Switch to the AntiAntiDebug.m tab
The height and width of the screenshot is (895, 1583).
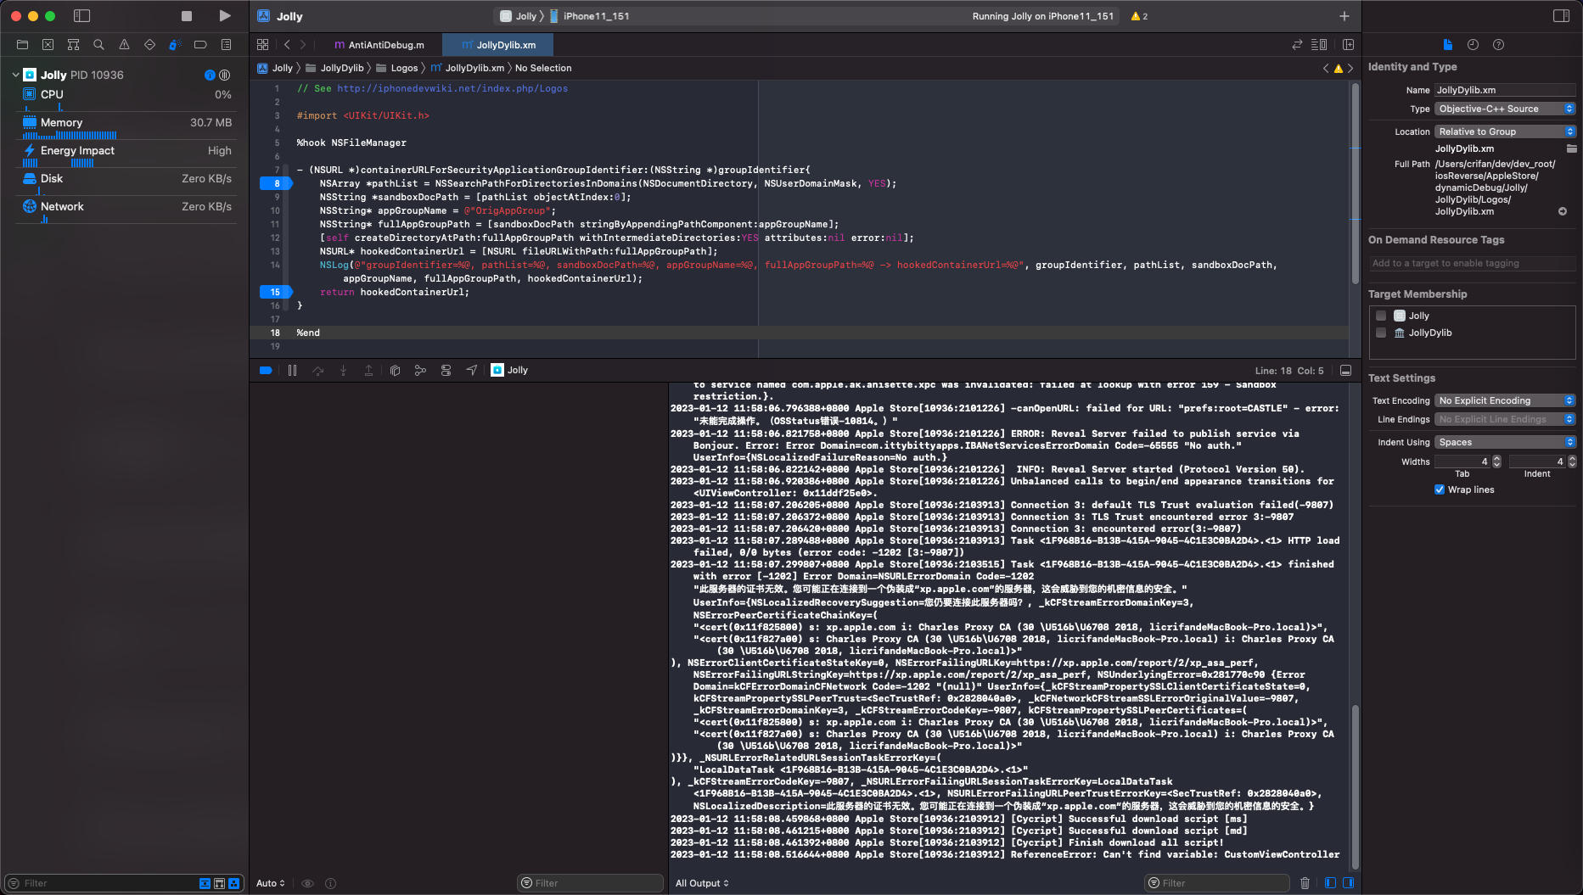[379, 45]
